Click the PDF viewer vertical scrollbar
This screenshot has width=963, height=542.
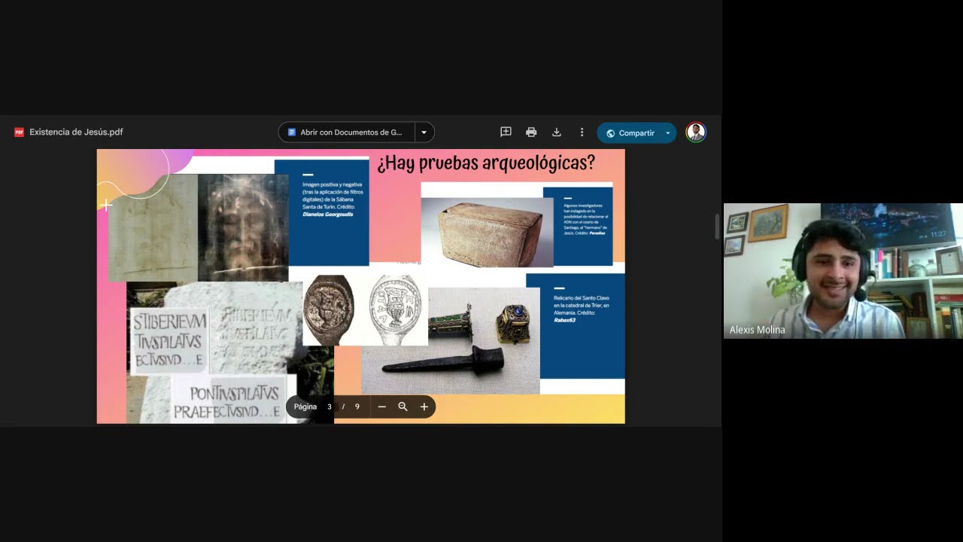(717, 227)
